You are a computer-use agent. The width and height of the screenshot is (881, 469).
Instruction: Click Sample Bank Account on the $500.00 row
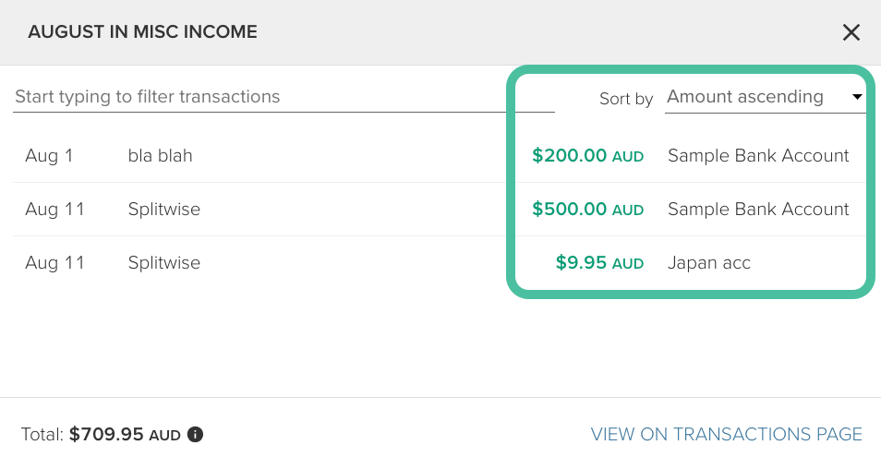758,210
